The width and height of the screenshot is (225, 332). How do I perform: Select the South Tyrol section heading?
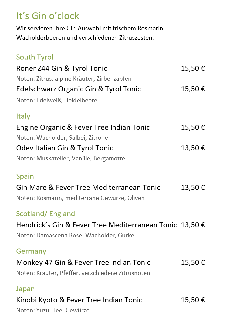coord(35,57)
